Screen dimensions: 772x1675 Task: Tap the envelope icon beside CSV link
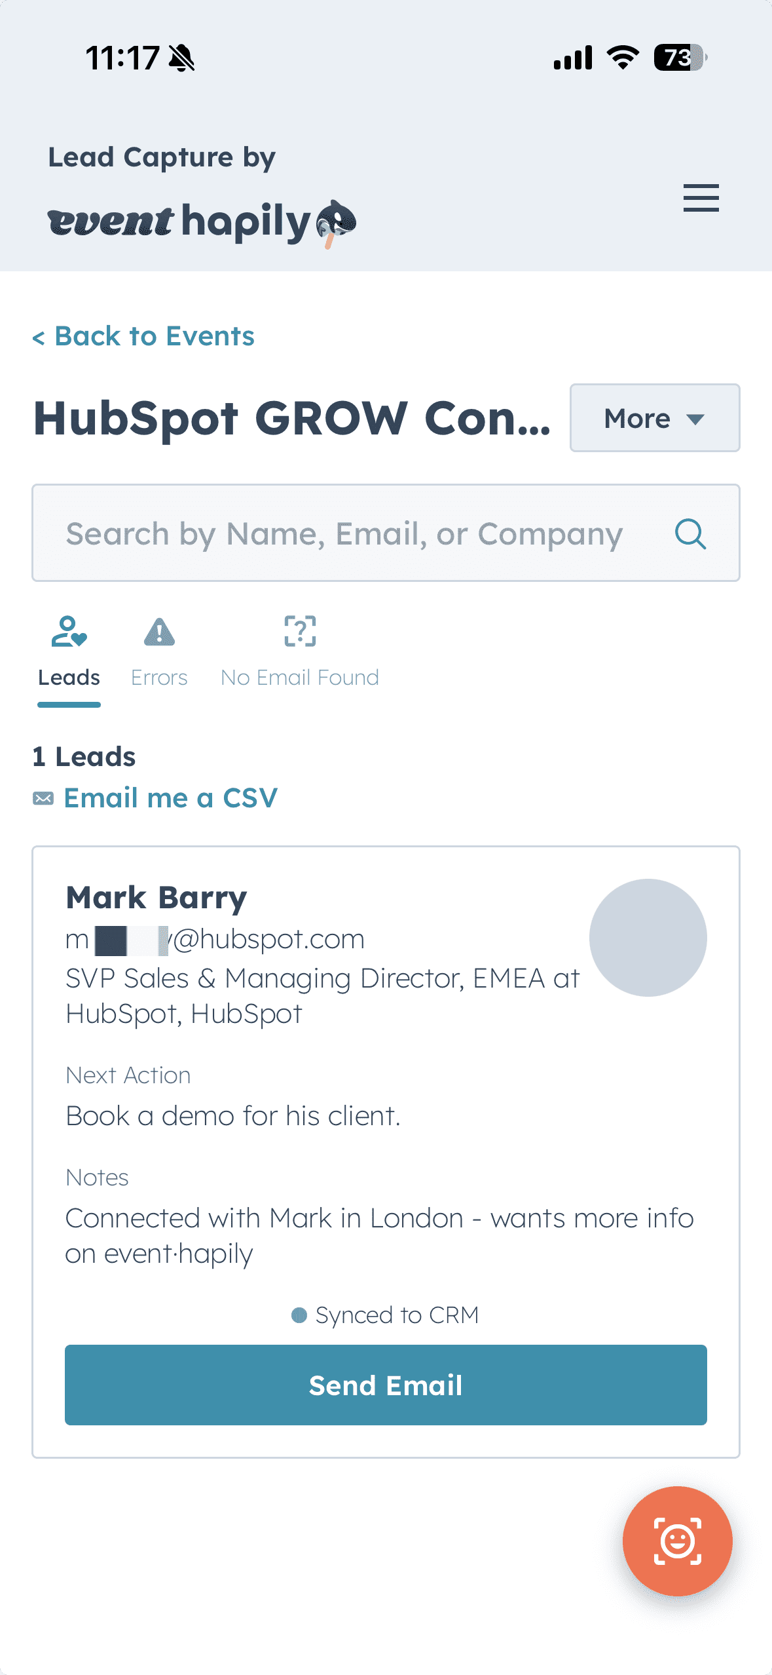(x=43, y=798)
